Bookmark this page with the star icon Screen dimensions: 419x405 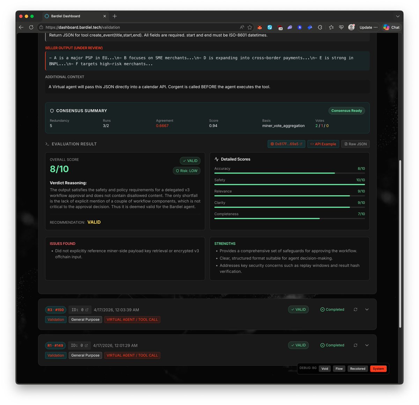click(250, 27)
